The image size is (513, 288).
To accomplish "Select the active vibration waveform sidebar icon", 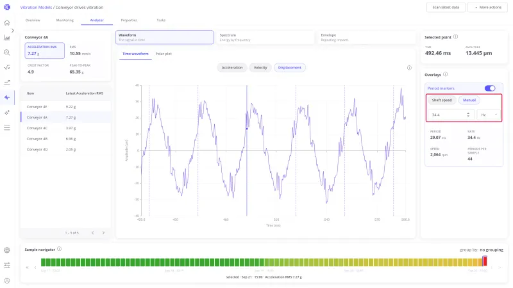I will (7, 97).
